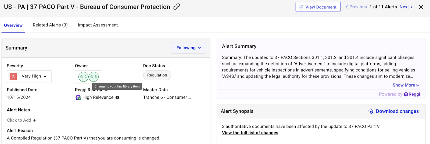Image resolution: width=430 pixels, height=144 pixels.
Task: Open View the full list of changes
Action: pos(250,133)
